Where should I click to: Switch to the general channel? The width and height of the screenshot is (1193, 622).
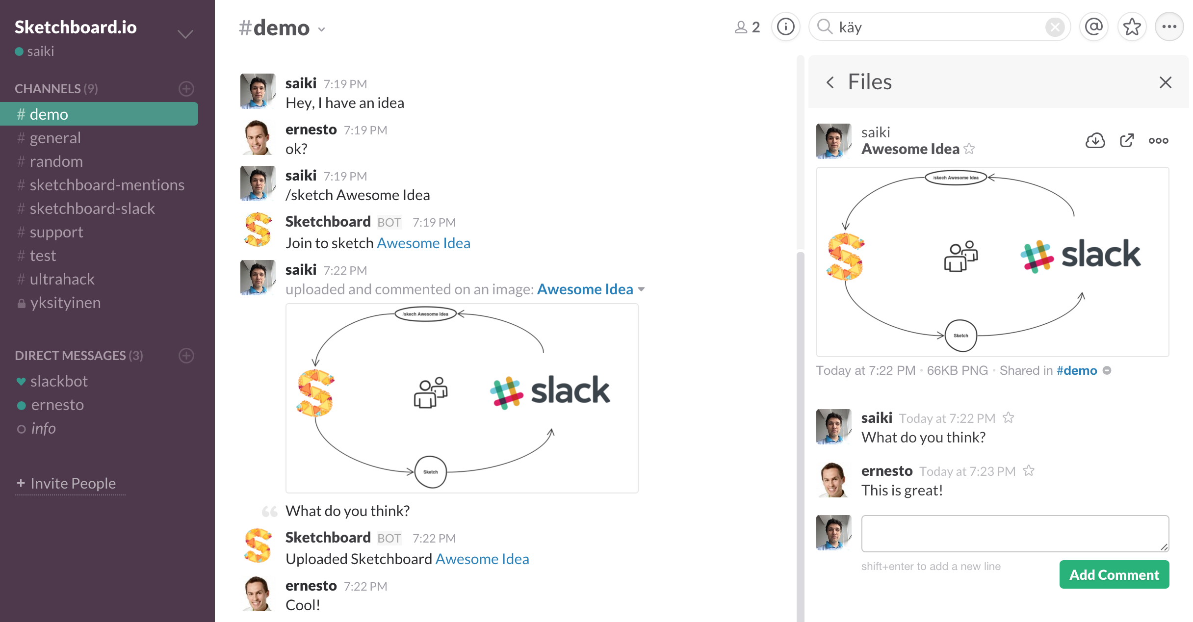(55, 138)
